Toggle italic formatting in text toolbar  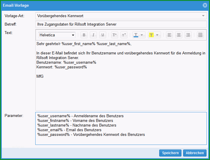pos(93,35)
